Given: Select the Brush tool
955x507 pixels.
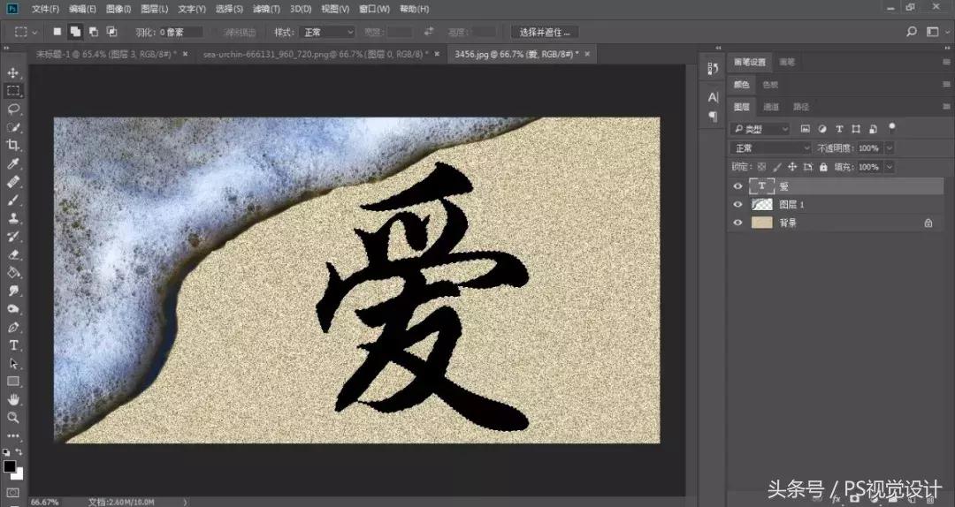Looking at the screenshot, I should (x=13, y=200).
